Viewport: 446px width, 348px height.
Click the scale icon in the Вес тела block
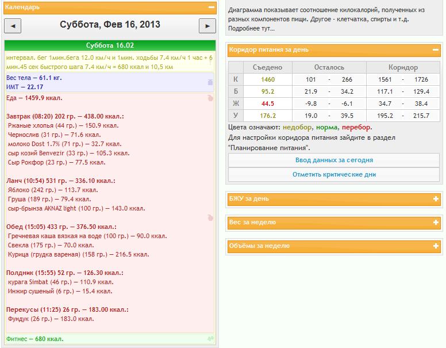210,82
